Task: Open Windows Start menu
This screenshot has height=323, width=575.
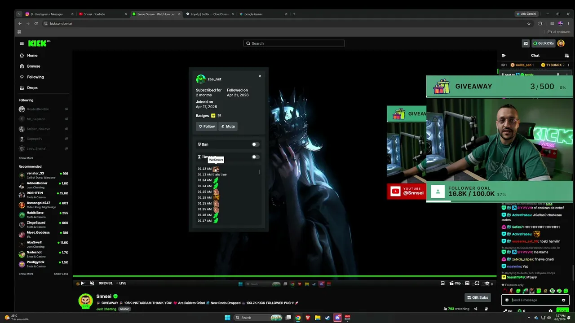Action: tap(227, 318)
